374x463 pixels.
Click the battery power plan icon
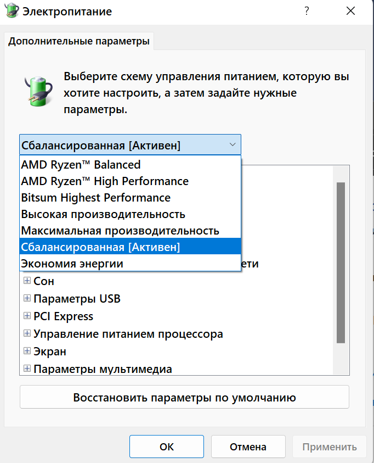37,90
